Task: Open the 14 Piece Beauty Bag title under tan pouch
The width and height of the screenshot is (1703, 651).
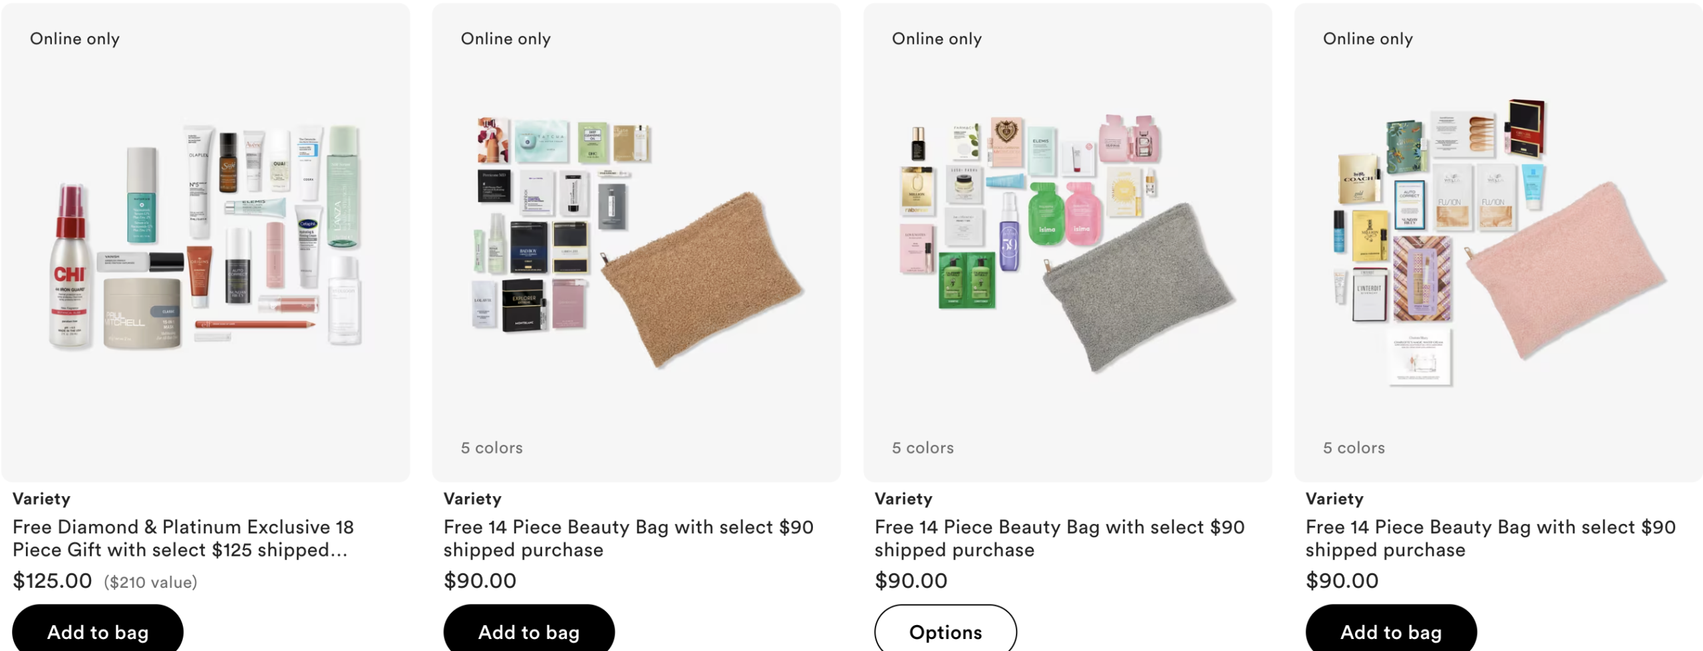Action: click(x=628, y=538)
